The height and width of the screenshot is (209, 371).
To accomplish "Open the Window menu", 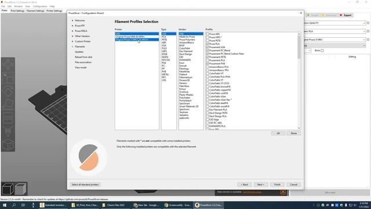I will 18,6.
